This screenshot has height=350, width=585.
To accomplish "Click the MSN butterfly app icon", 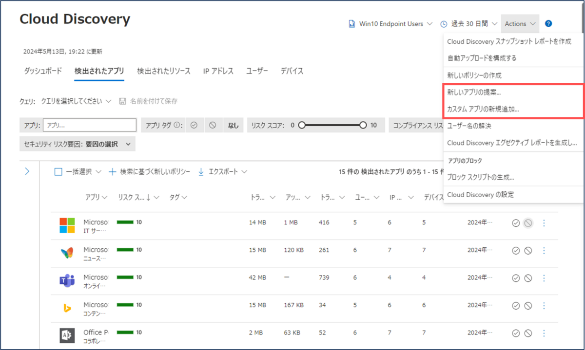I will [67, 253].
